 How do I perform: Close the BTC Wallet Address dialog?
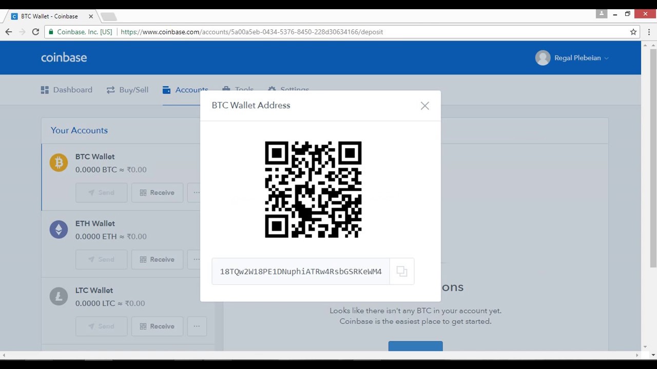click(424, 106)
